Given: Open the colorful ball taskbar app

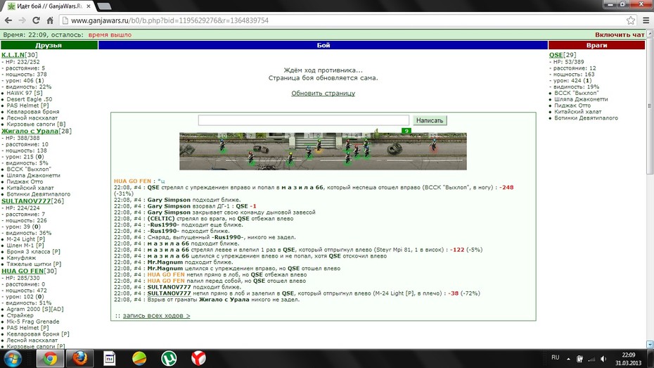Looking at the screenshot, I should [139, 358].
